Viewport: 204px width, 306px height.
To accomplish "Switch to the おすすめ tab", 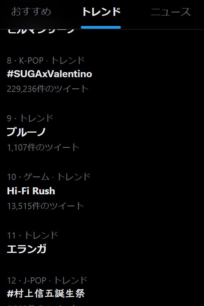I will tap(31, 12).
